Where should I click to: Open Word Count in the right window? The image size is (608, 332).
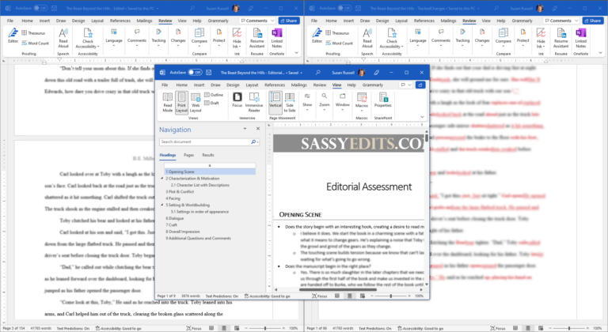340,43
